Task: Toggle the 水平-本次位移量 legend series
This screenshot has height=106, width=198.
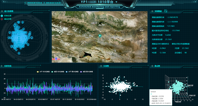Action: pos(43,72)
